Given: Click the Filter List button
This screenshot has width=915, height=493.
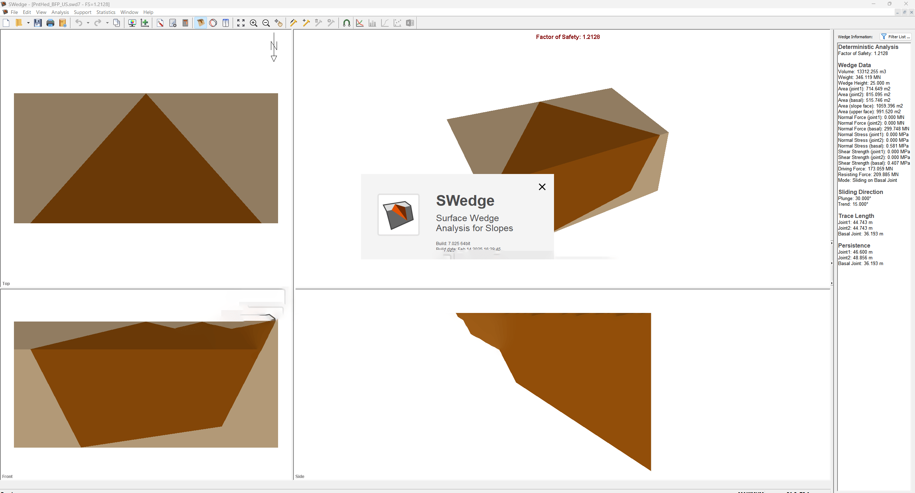Looking at the screenshot, I should point(895,37).
